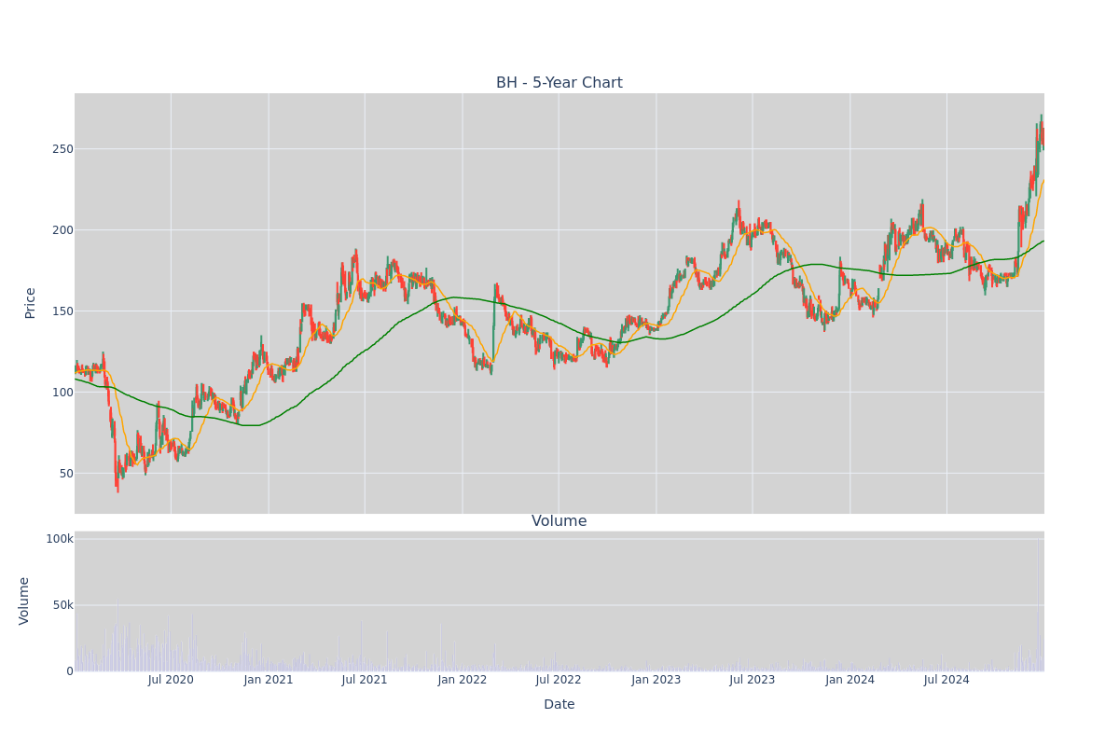Click the 'Date' x-axis label

click(x=559, y=704)
